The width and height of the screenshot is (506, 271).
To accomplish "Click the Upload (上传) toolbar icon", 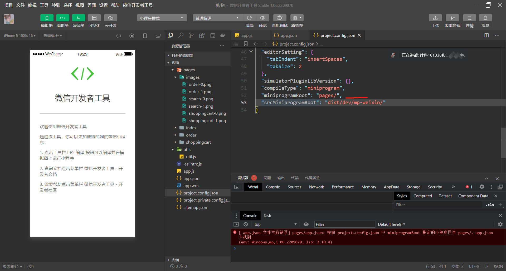I will (435, 18).
